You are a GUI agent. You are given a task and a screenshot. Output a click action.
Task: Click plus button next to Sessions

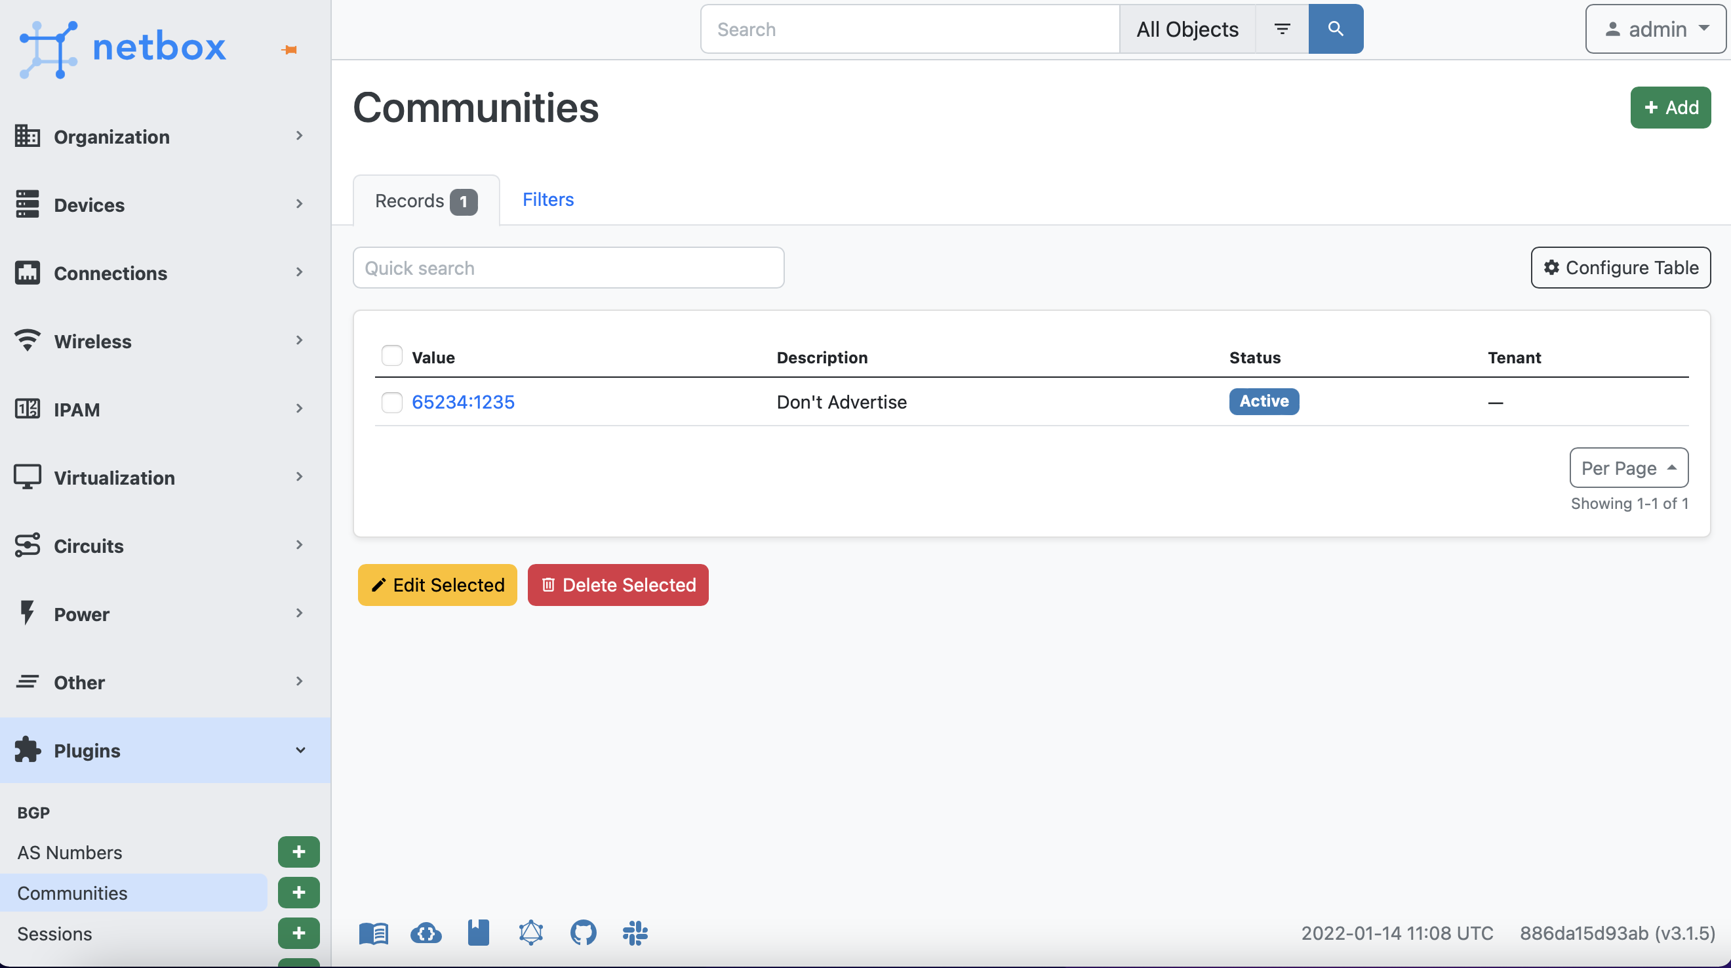pyautogui.click(x=298, y=933)
